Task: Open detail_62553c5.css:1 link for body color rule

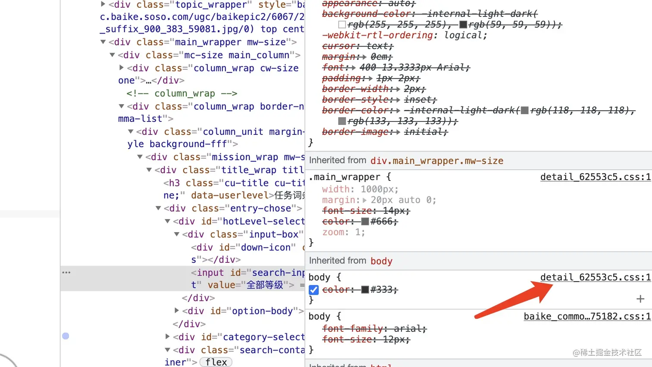Action: click(x=595, y=277)
